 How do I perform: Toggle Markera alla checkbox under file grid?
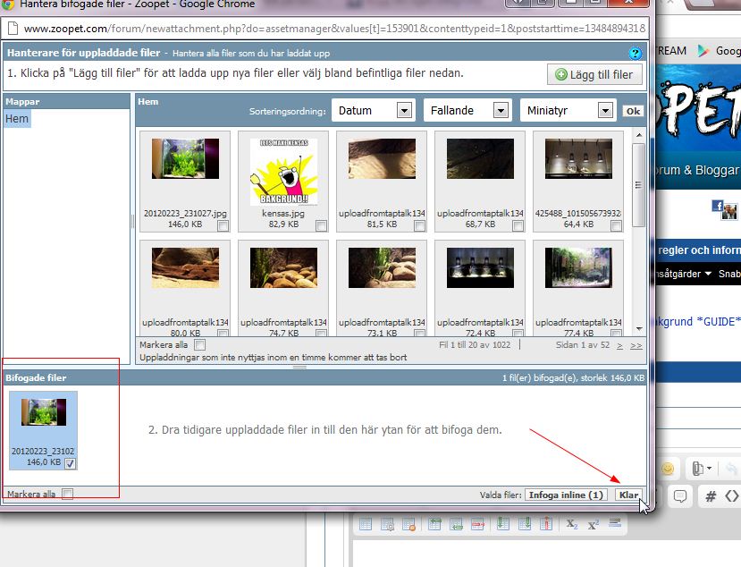pyautogui.click(x=200, y=344)
